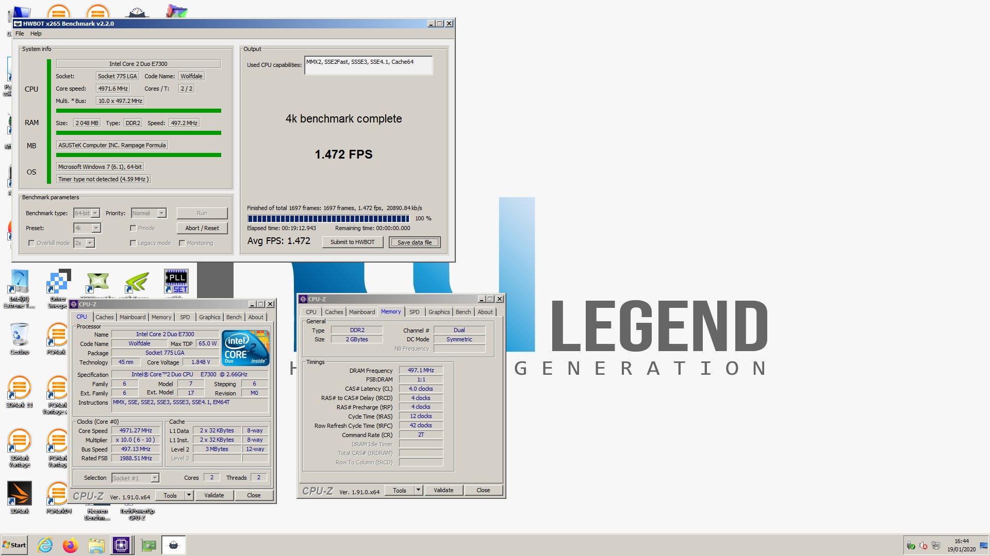Click the Intel Core 2 Duo logo

[x=245, y=348]
